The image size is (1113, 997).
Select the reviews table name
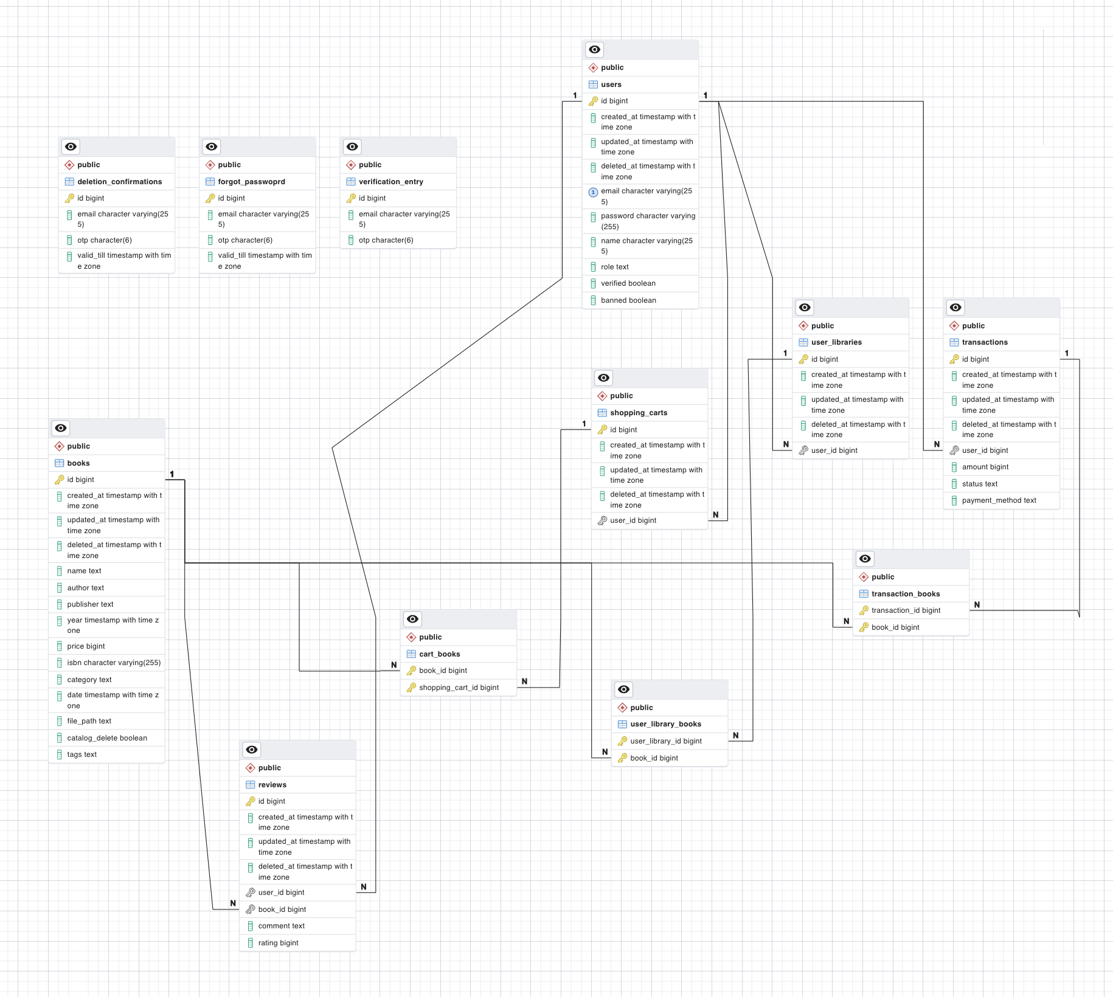(x=272, y=785)
